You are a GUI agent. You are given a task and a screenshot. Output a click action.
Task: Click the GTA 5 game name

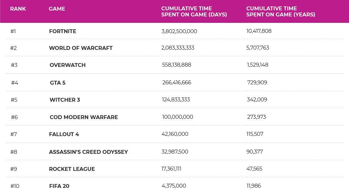tap(58, 83)
